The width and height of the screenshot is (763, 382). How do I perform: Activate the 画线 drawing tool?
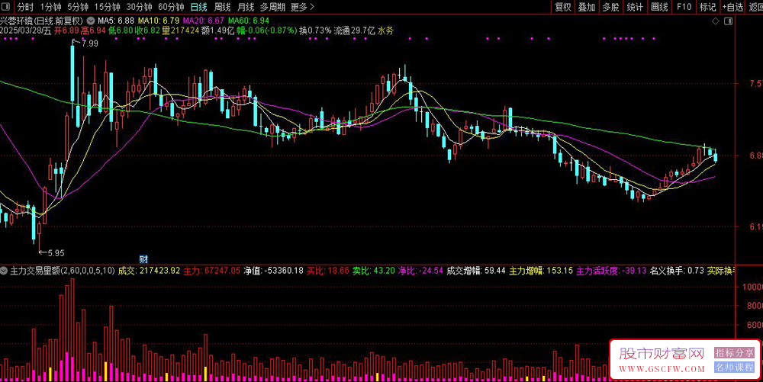click(x=659, y=7)
